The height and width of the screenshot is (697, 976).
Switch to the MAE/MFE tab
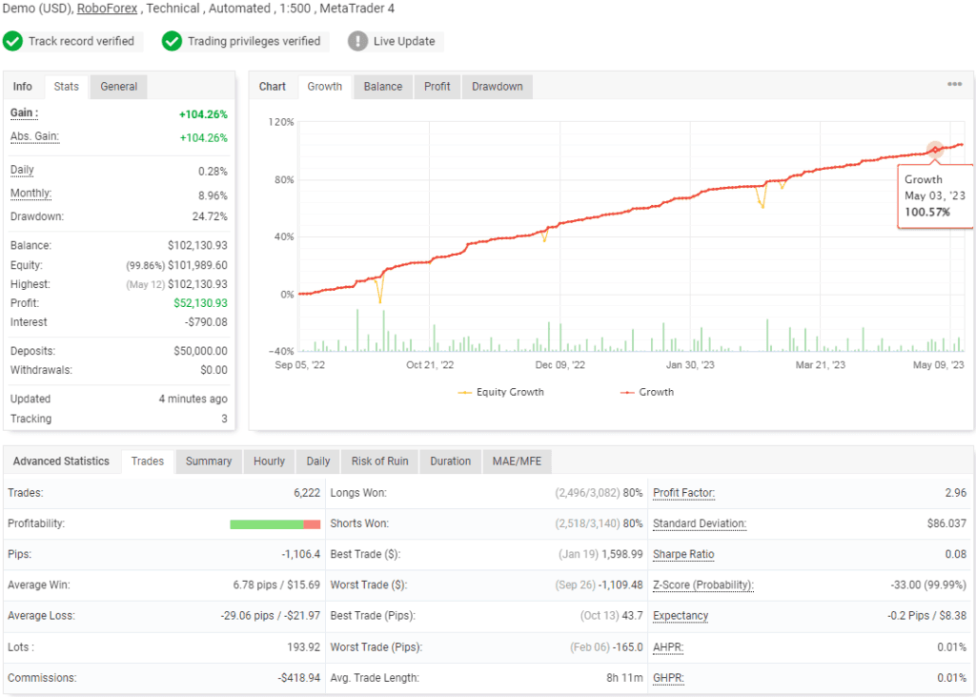point(517,461)
